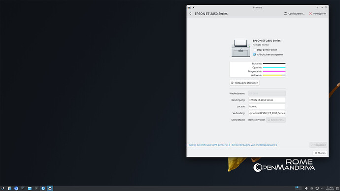Viewport: 340px width, 191px height.
Task: Minimize the Printers window
Action: pos(317,7)
